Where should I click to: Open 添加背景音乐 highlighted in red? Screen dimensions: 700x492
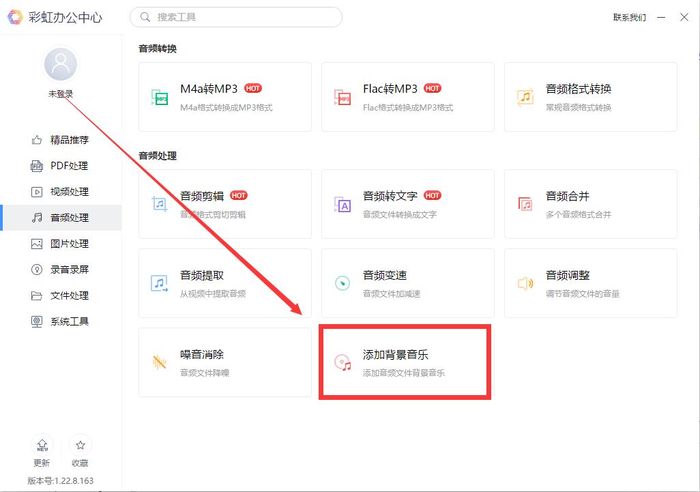point(405,362)
